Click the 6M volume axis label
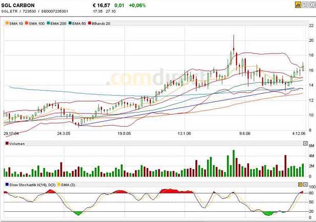Screen dimensions: 316x222 tap(311, 146)
